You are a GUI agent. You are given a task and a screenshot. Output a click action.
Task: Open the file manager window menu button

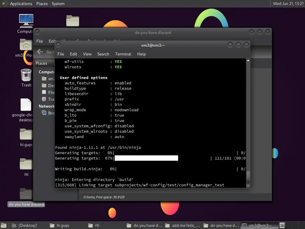pyautogui.click(x=37, y=32)
